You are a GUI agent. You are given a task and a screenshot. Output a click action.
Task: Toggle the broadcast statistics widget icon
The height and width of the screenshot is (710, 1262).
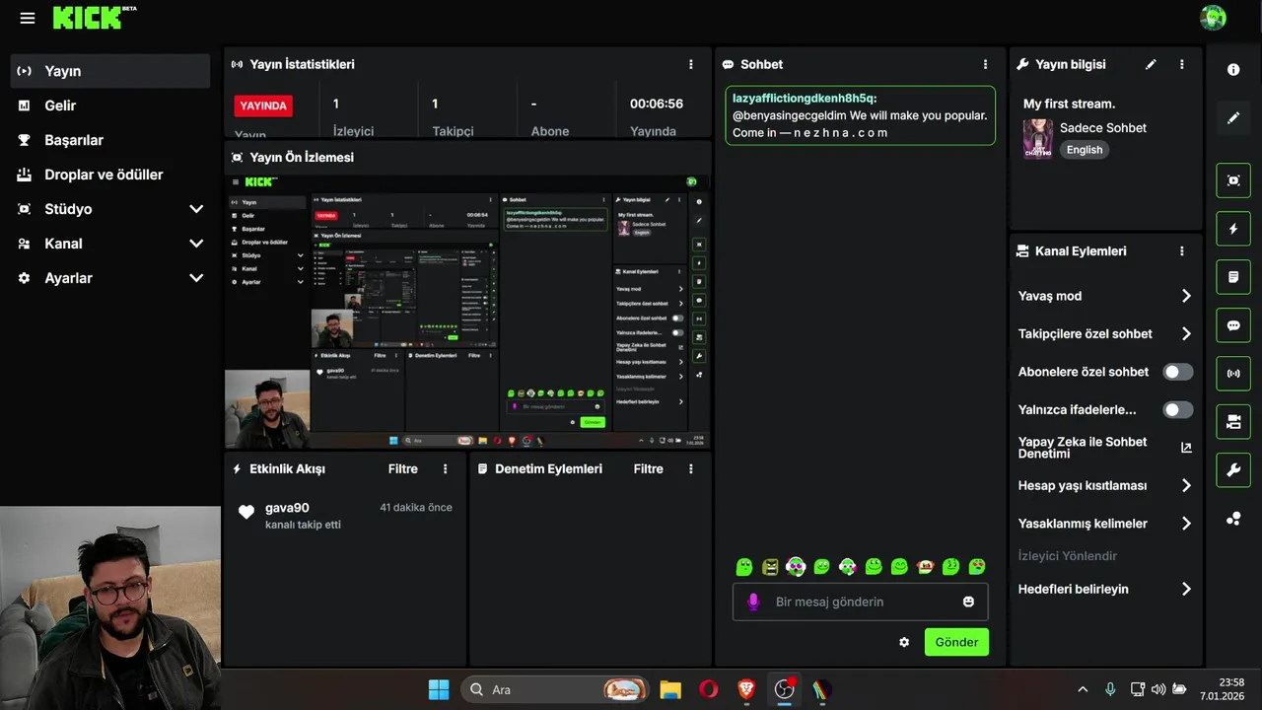click(1233, 374)
